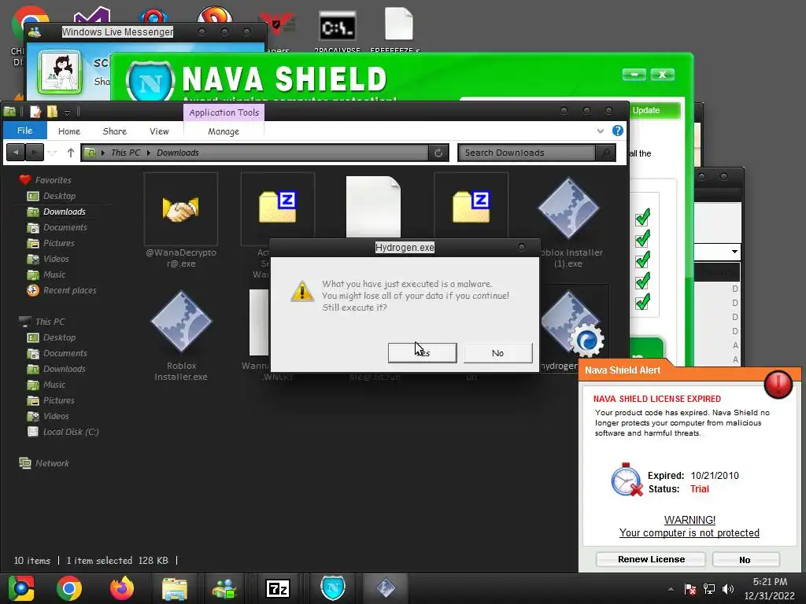Expand the arrow after This PC in address bar
Viewport: 806px width, 604px height.
[x=149, y=153]
